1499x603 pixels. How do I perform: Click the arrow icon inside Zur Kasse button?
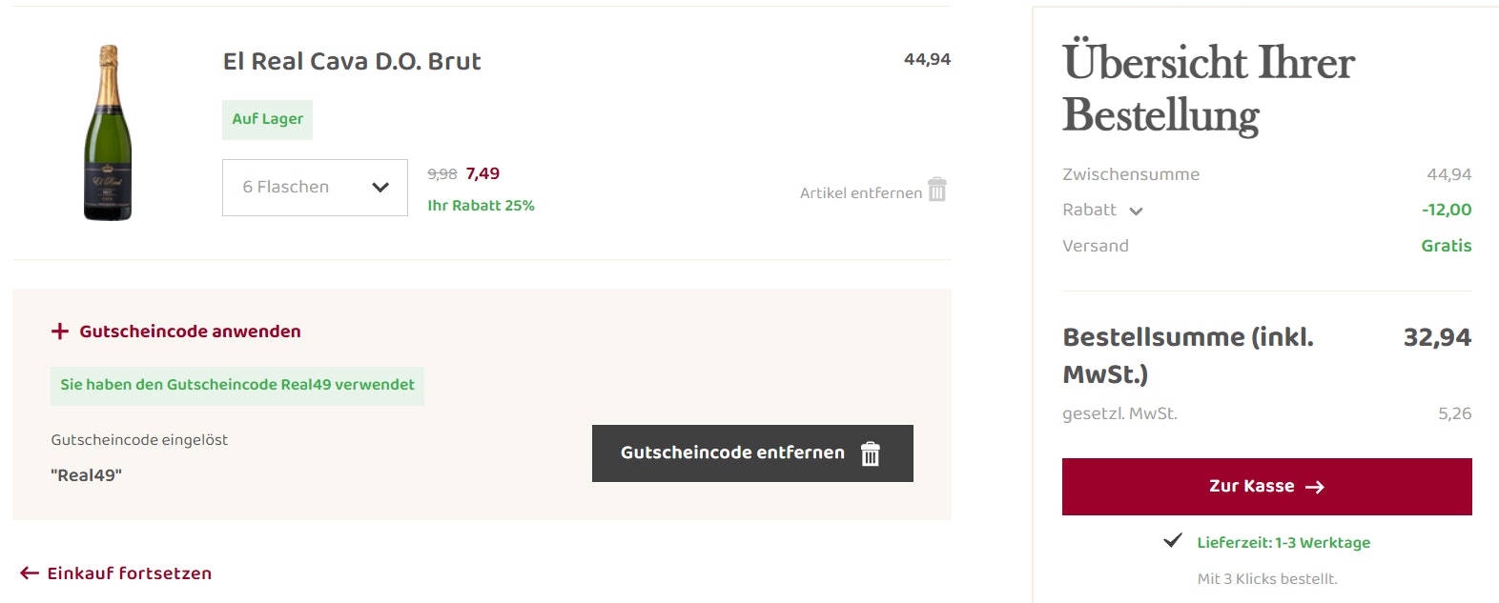coord(1314,486)
